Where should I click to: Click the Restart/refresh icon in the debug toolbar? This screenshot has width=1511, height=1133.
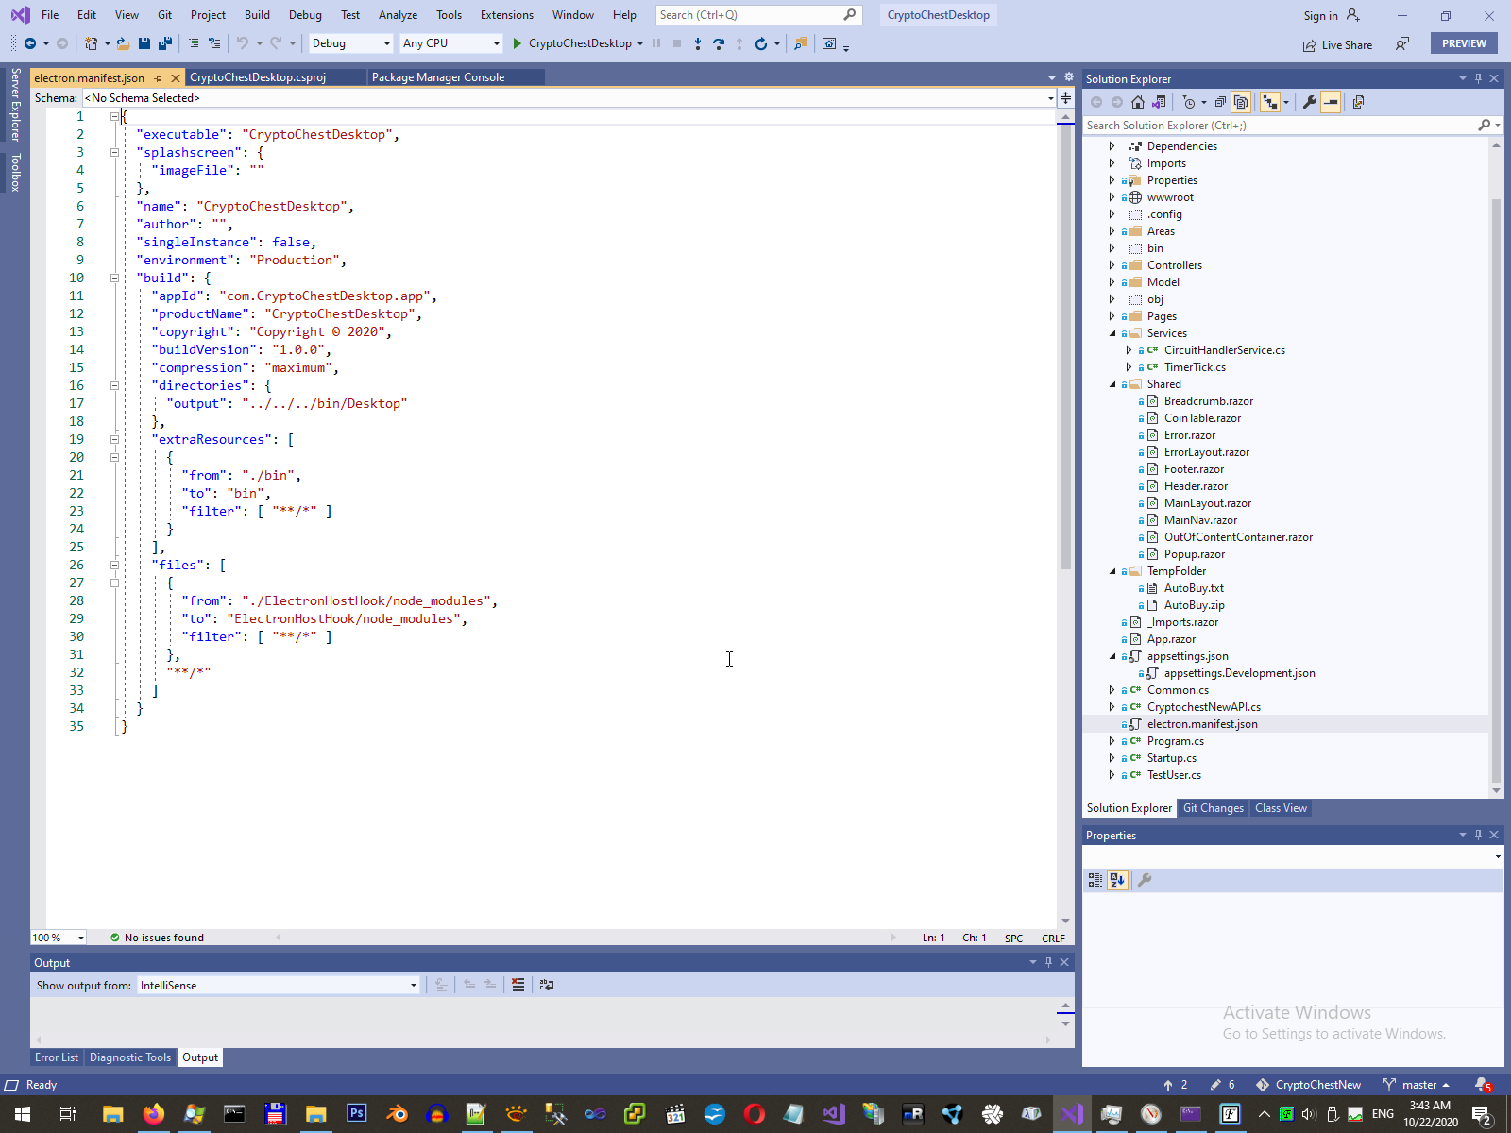click(x=761, y=43)
